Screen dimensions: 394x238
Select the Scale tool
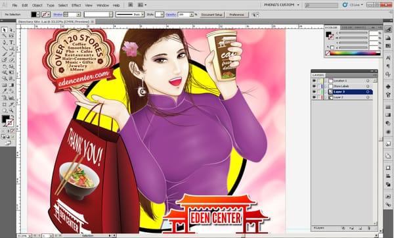click(11, 66)
